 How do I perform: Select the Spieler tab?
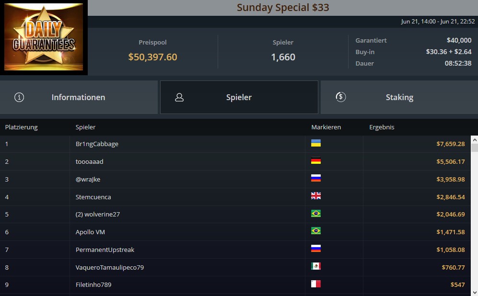pos(239,97)
